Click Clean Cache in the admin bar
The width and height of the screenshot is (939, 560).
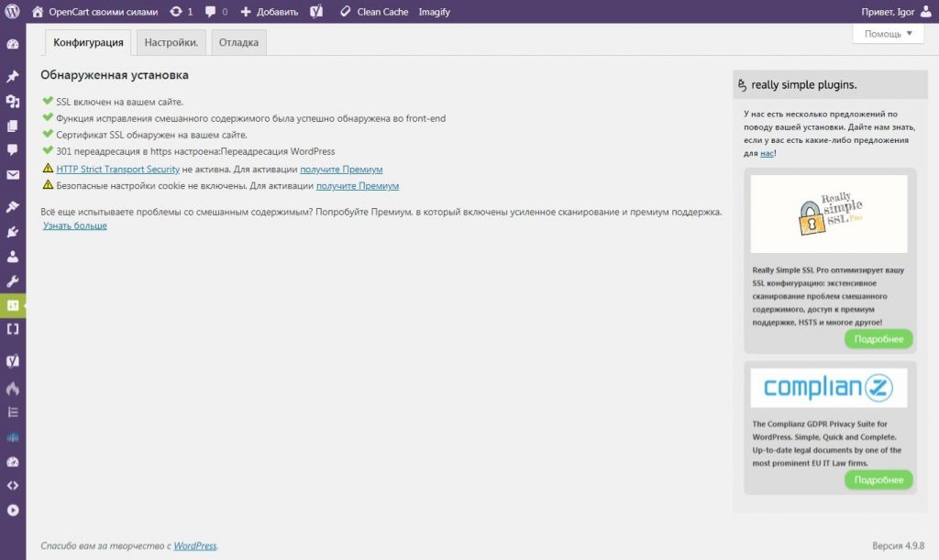tap(374, 11)
